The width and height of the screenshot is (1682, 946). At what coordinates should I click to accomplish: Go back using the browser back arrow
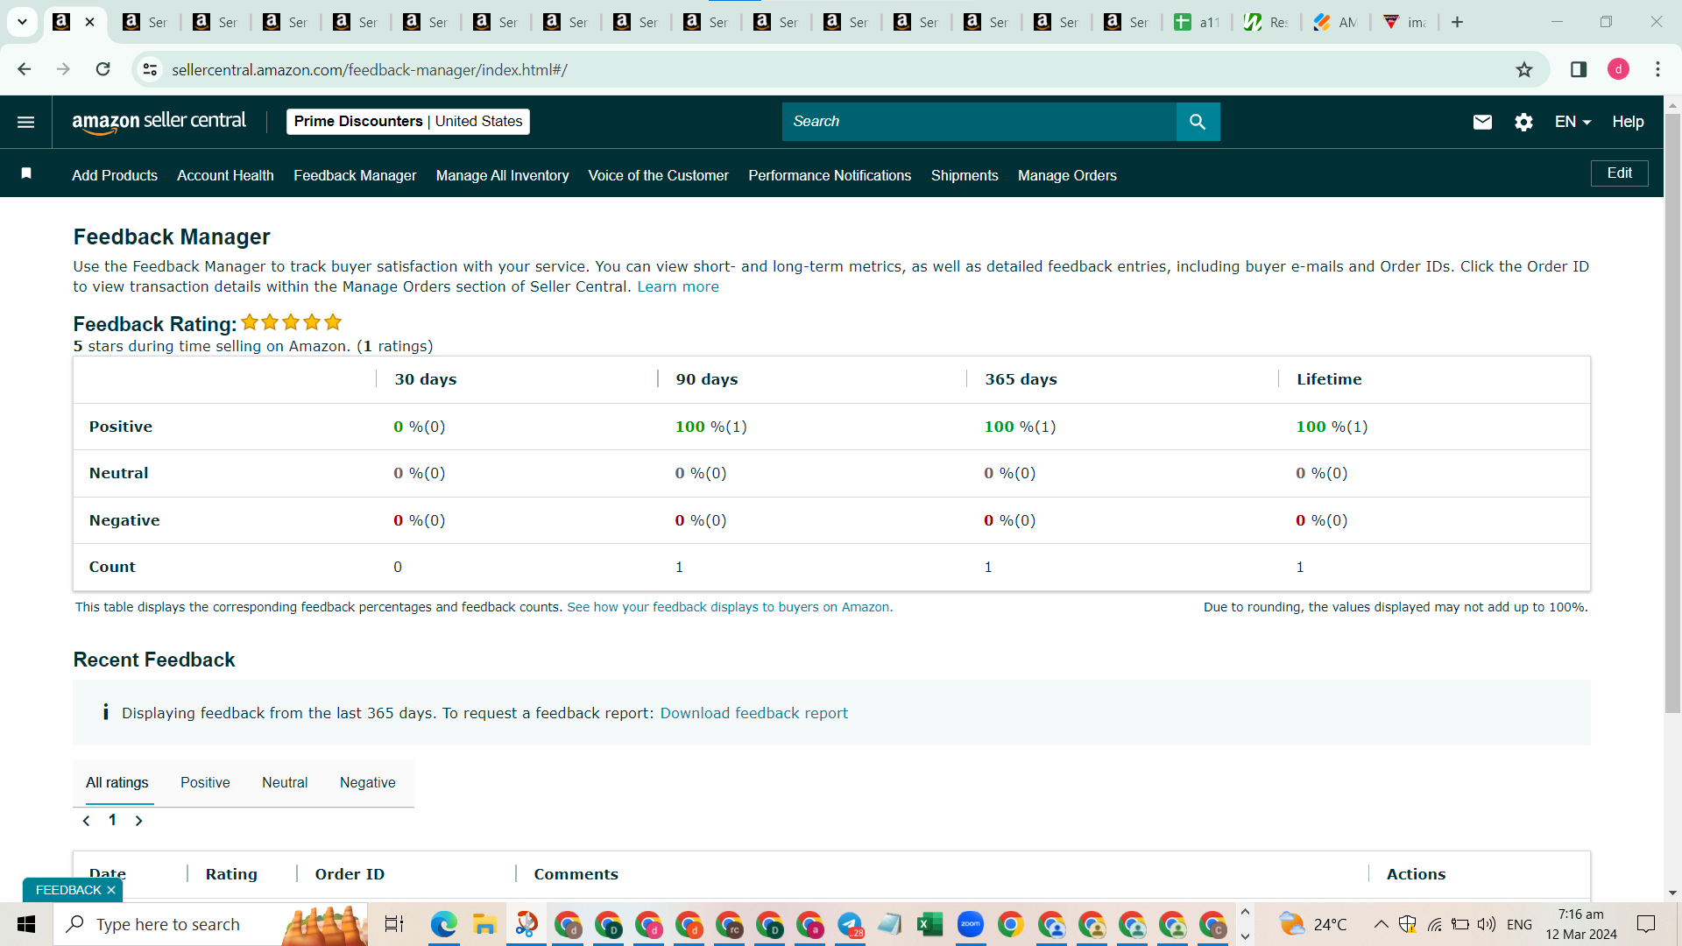coord(25,69)
